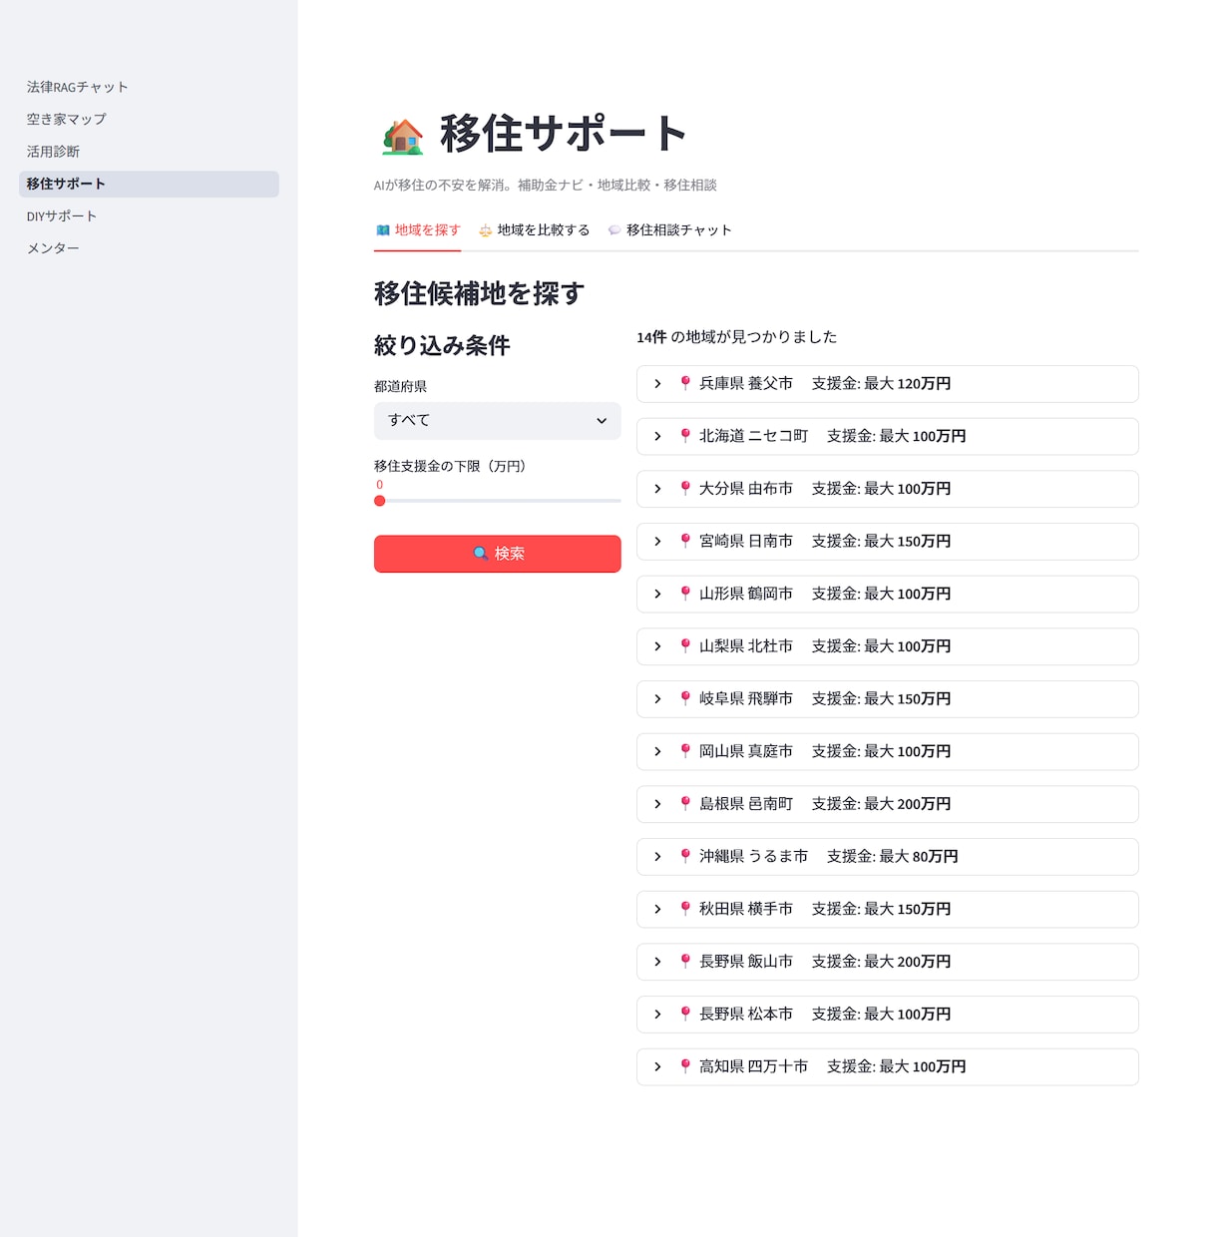
Task: Expand the 山梨県 北杜市 result
Action: pyautogui.click(x=887, y=646)
